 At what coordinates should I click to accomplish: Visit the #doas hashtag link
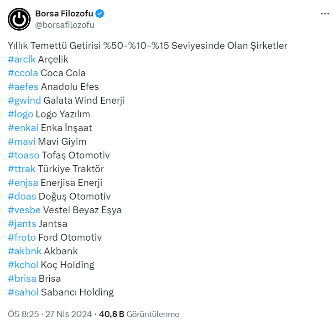pos(22,196)
